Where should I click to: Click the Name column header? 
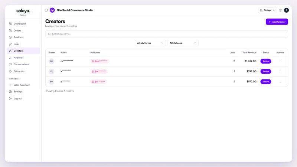(63, 53)
